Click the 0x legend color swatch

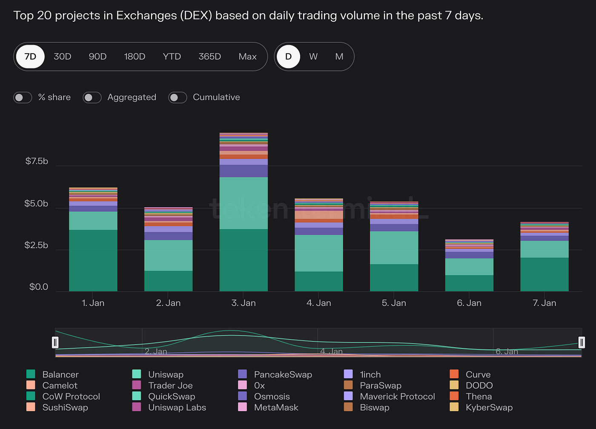[x=242, y=385]
